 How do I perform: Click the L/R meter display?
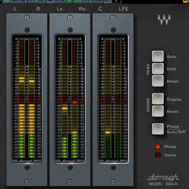27,98
